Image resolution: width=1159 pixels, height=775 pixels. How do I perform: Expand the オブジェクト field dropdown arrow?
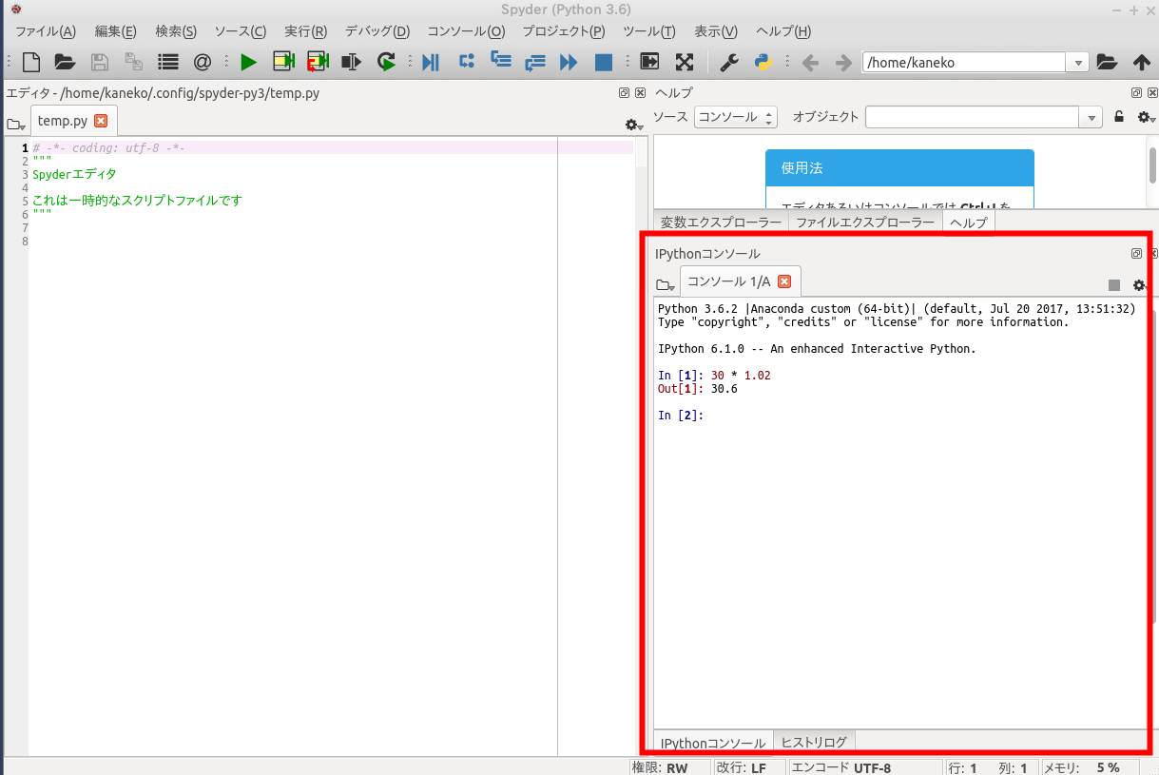pyautogui.click(x=1092, y=117)
